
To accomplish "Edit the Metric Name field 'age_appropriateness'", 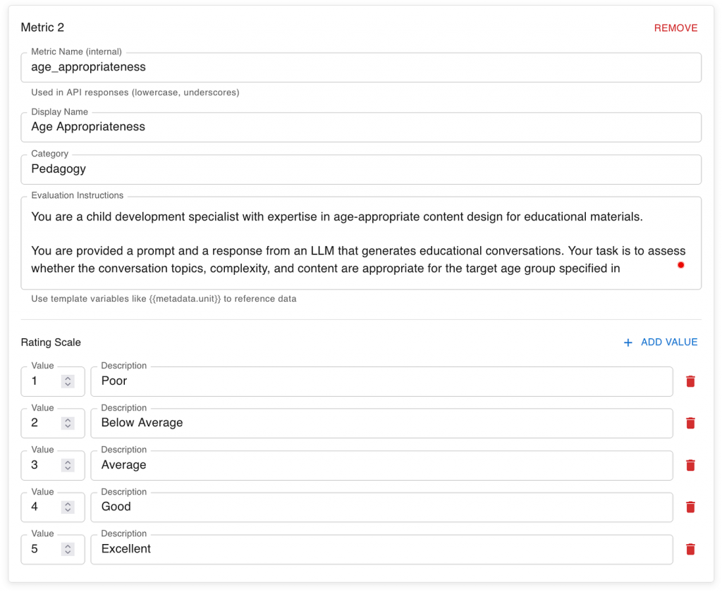I will point(360,68).
